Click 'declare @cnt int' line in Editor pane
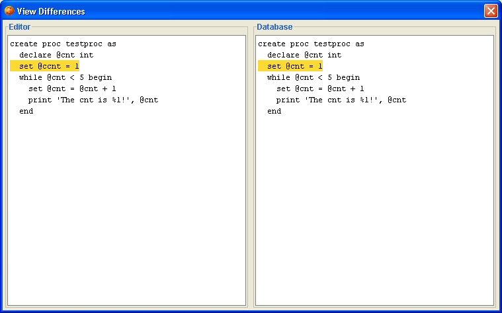The image size is (502, 313). click(56, 55)
